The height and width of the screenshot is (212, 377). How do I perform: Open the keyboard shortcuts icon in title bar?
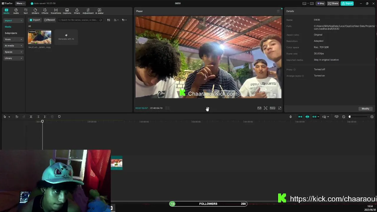click(x=312, y=4)
